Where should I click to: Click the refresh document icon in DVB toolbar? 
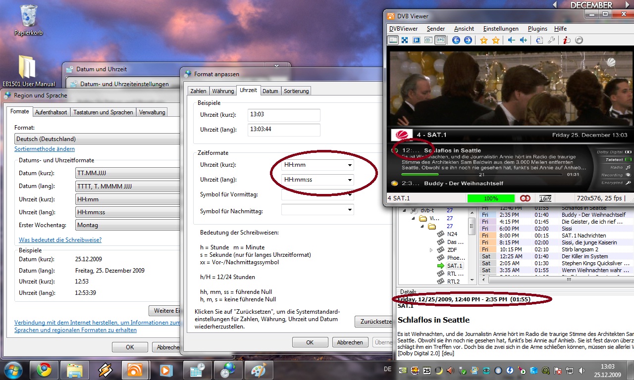pos(539,40)
